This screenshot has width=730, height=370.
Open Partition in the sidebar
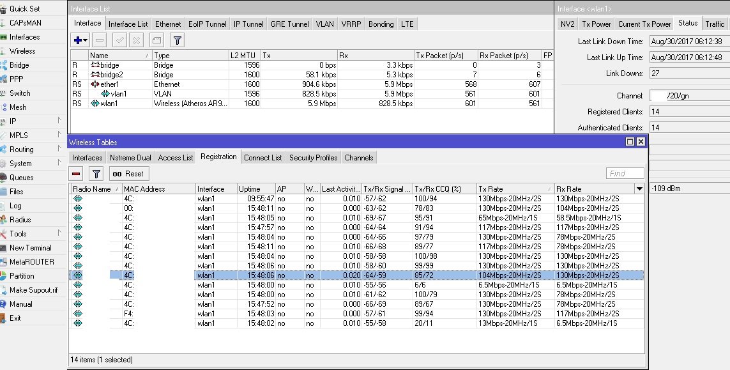pos(22,275)
